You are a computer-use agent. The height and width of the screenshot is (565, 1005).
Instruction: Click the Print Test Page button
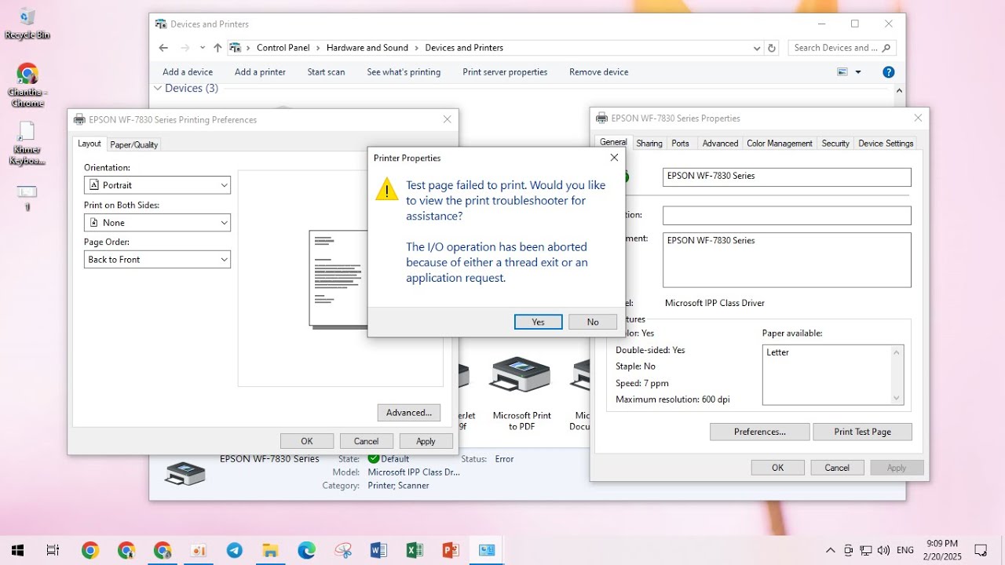pyautogui.click(x=862, y=432)
